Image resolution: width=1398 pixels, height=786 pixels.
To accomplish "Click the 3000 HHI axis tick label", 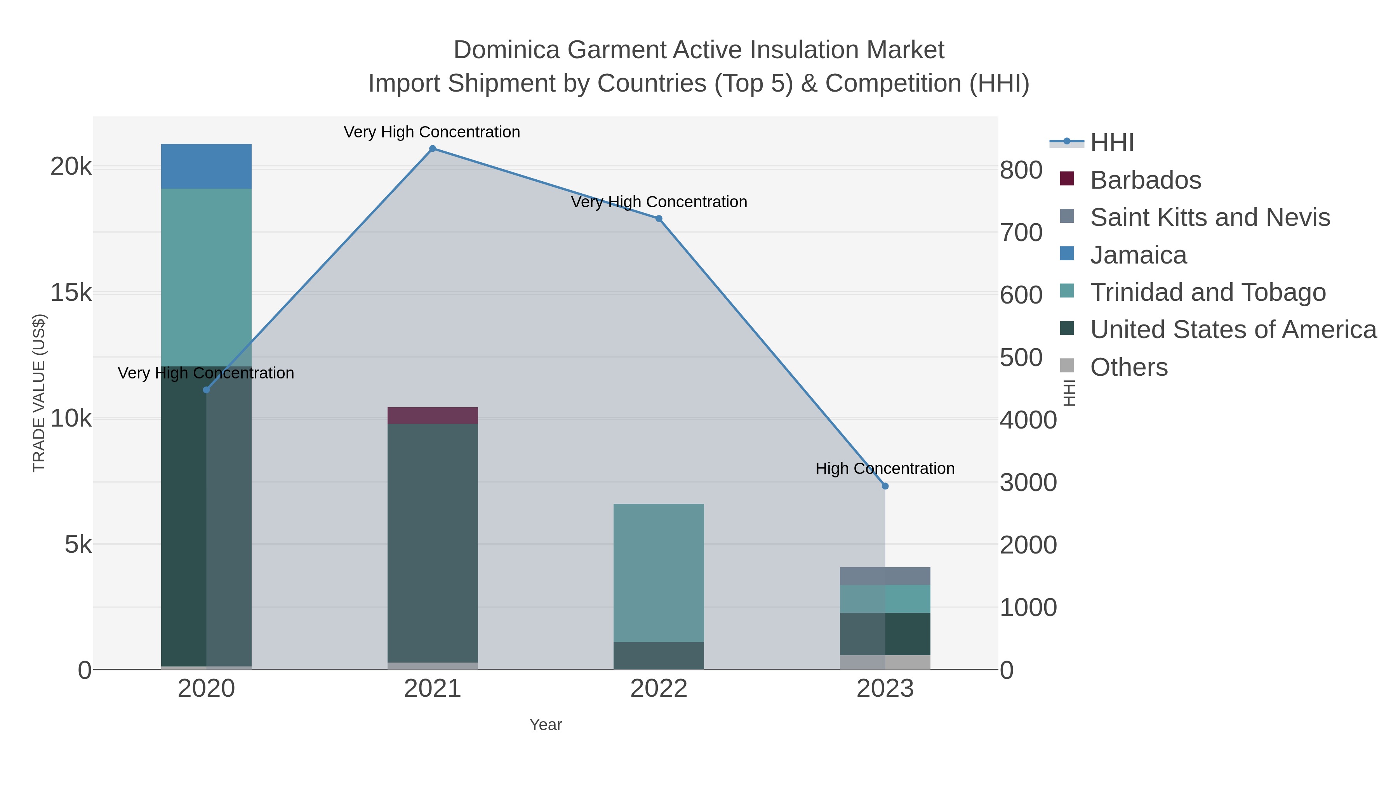I will [1028, 482].
